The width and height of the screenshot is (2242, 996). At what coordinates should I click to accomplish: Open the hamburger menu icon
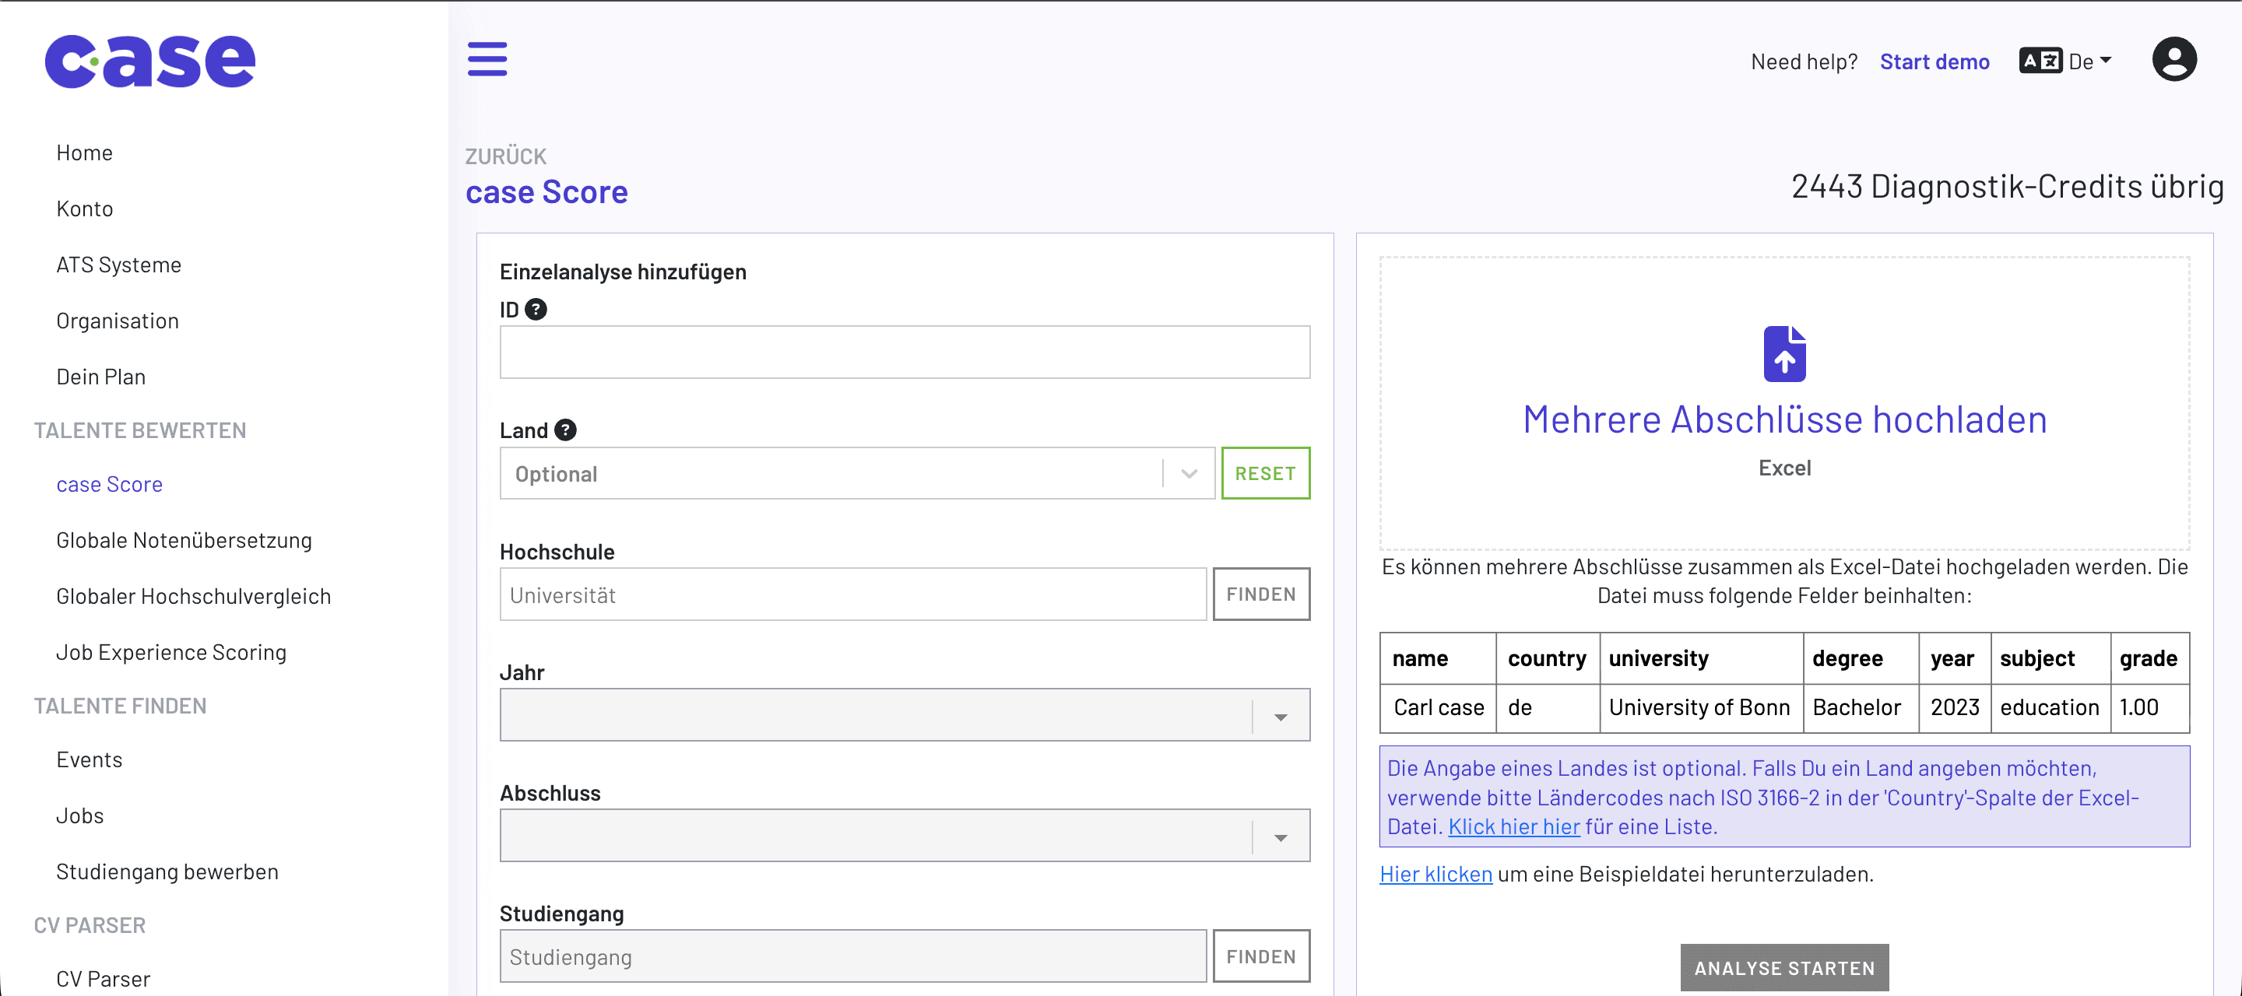(x=487, y=59)
